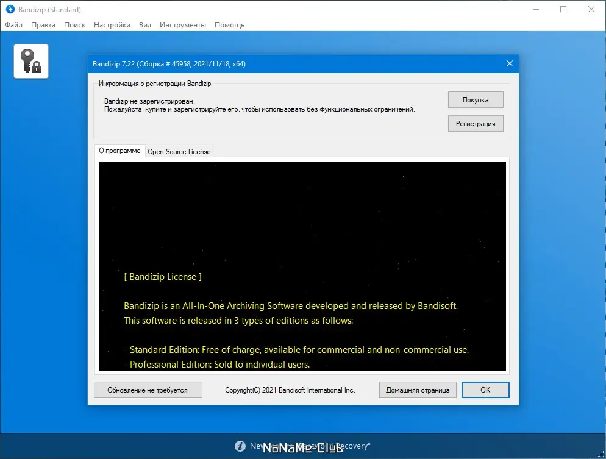
Task: Open the Поиск menu
Action: 74,25
